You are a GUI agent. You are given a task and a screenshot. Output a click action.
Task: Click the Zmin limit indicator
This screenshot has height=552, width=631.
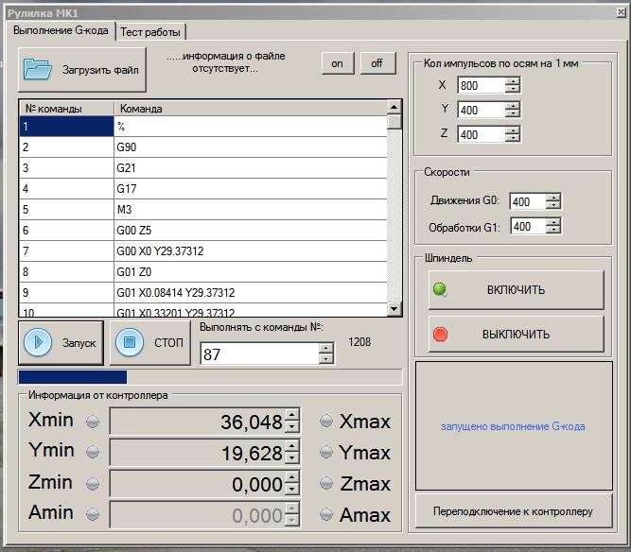pos(93,483)
